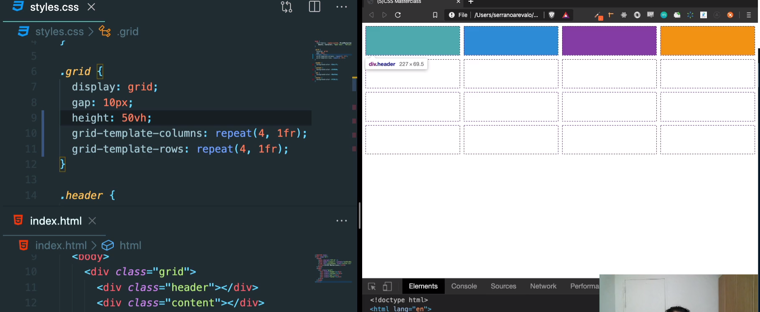The image size is (760, 312).
Task: Switch to the DevTools Performance tab
Action: click(584, 286)
